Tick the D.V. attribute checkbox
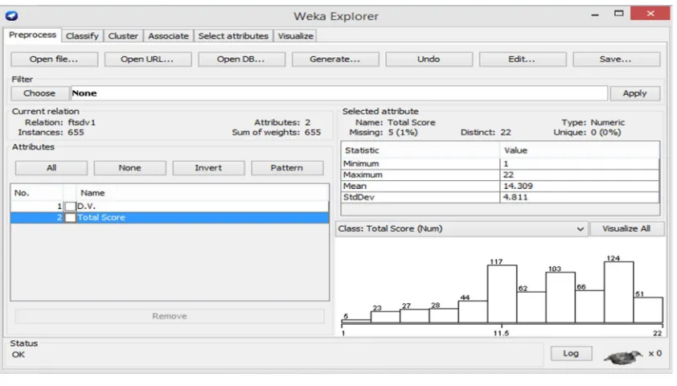 click(x=70, y=207)
